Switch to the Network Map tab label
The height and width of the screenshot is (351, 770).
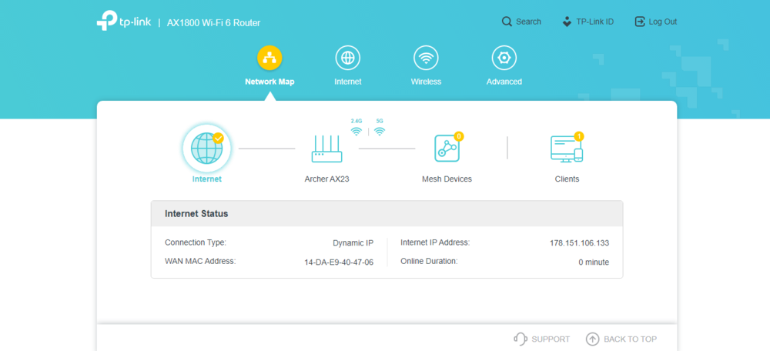269,82
